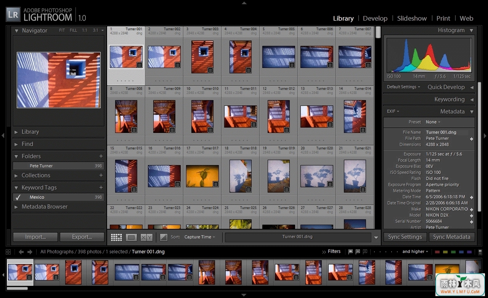The image size is (488, 298).
Task: Expand the Find panel
Action: click(x=16, y=144)
